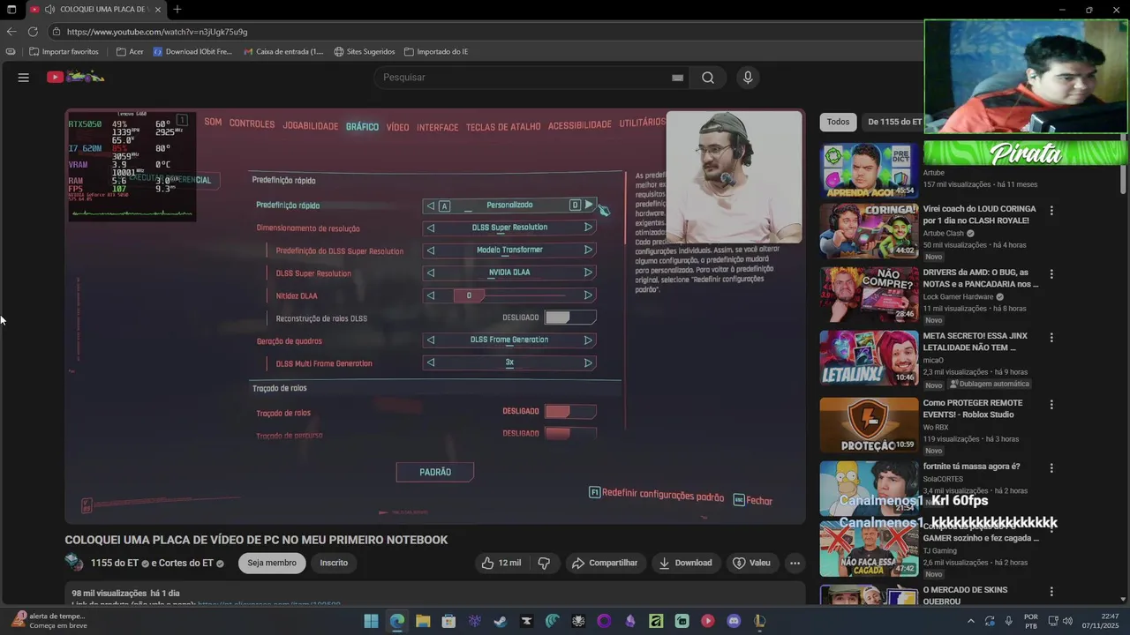Click left arrow of Dimensionamento de resolução

coord(431,228)
